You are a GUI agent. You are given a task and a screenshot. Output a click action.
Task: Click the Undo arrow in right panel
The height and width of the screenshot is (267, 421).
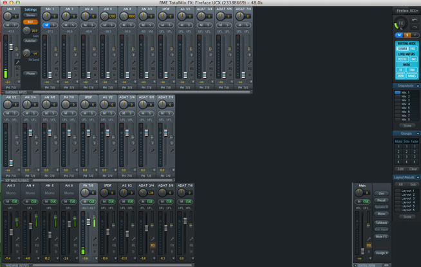415,20
